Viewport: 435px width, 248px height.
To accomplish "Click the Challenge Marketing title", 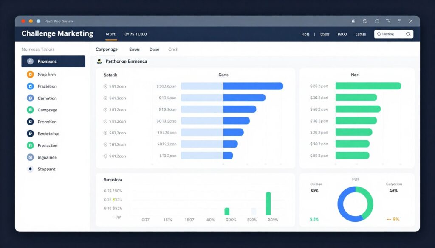I will click(x=57, y=33).
